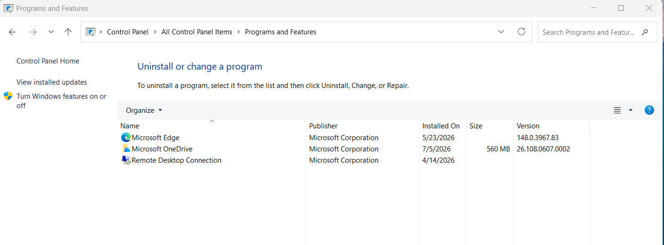
Task: Select the Microsoft Edge program name
Action: pos(155,138)
